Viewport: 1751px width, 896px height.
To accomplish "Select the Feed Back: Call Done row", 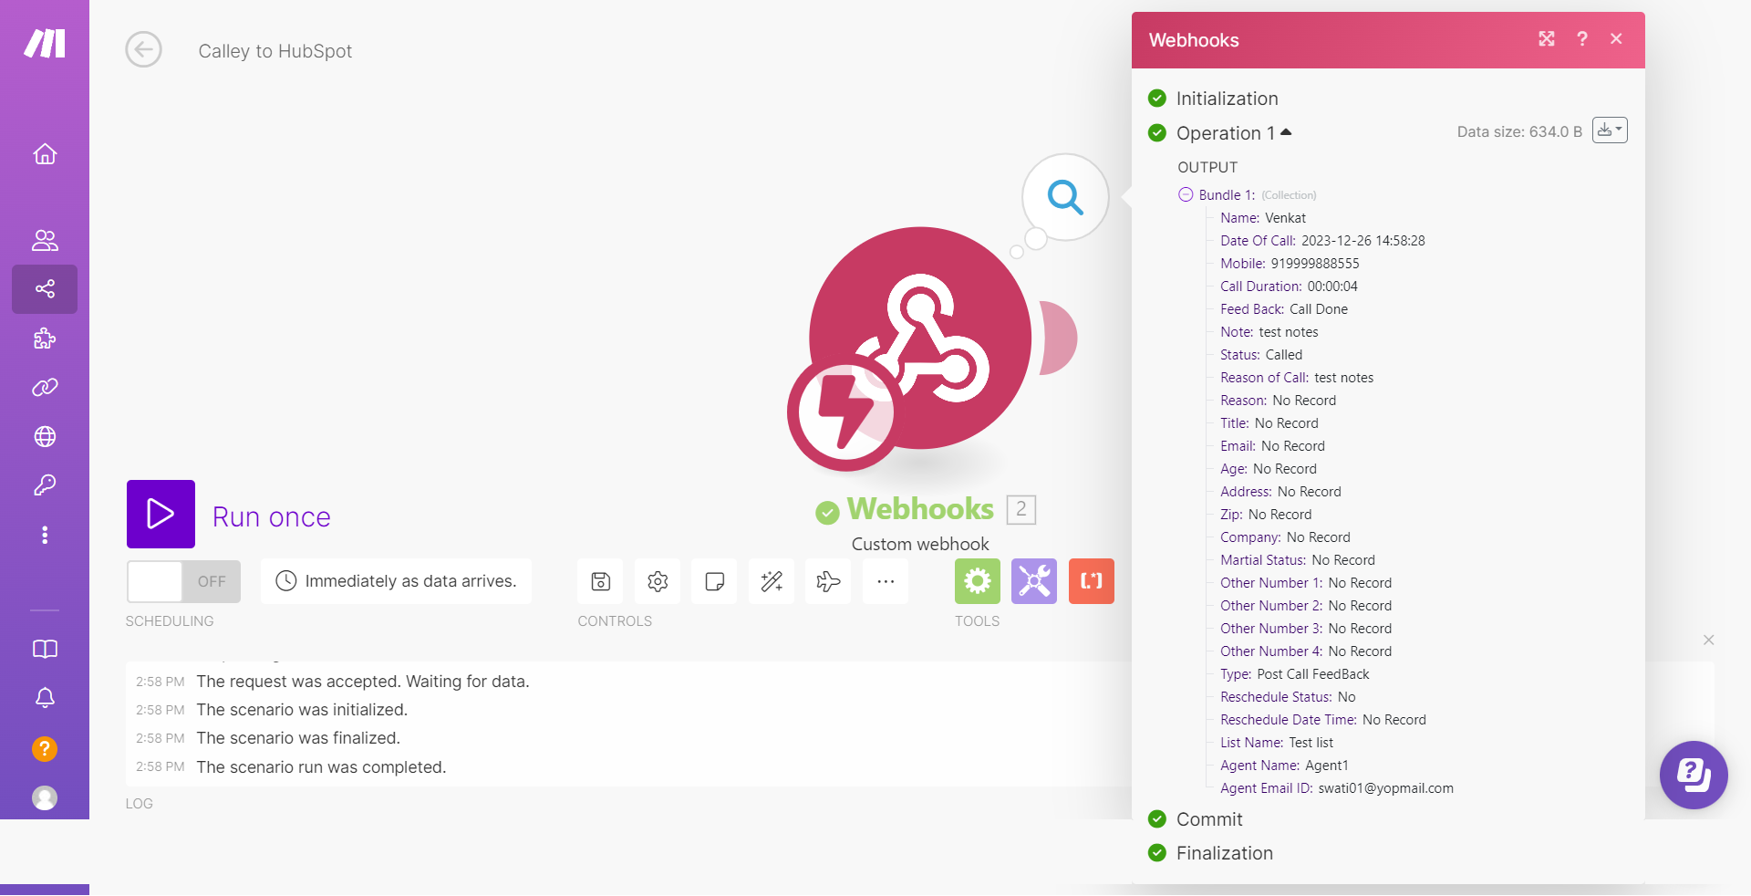I will (1284, 308).
